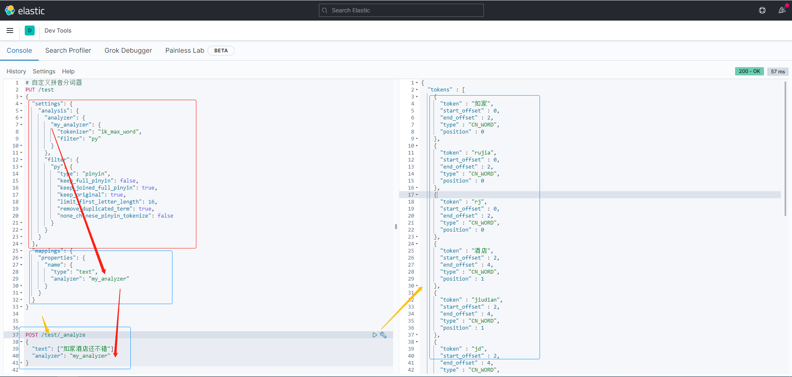
Task: Collapse output root object at line 1
Action: click(417, 83)
